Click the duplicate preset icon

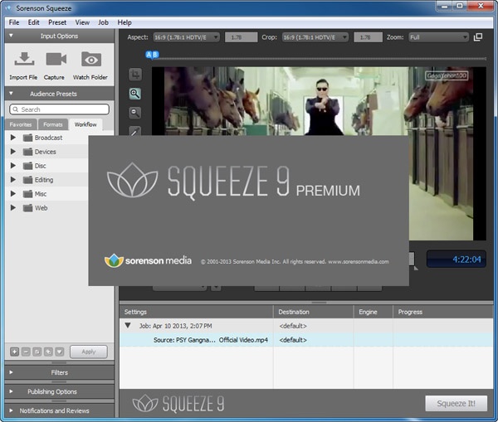[37, 352]
